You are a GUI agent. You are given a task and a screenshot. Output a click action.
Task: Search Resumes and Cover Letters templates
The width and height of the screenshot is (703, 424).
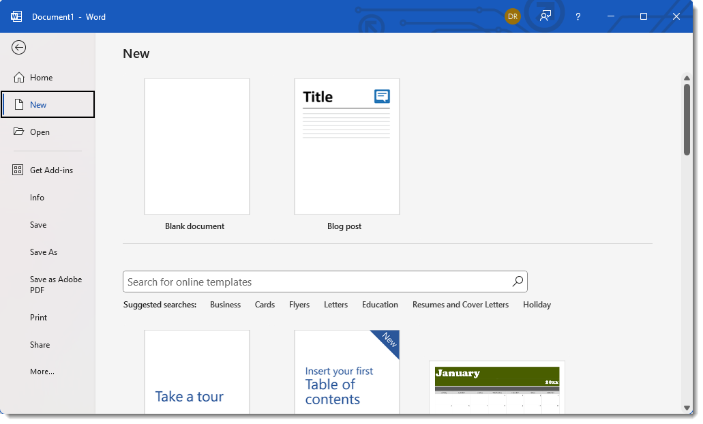[x=460, y=305]
